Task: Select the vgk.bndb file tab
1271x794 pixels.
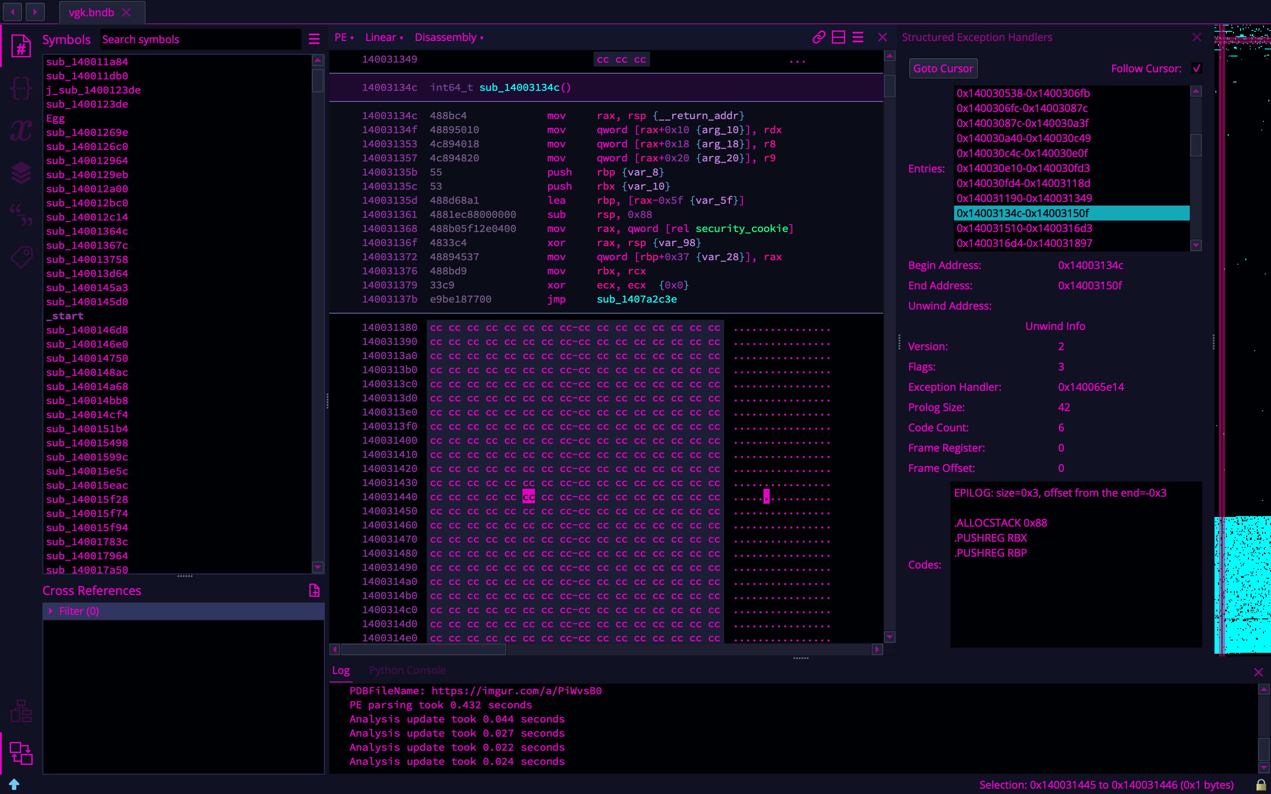Action: (x=91, y=13)
